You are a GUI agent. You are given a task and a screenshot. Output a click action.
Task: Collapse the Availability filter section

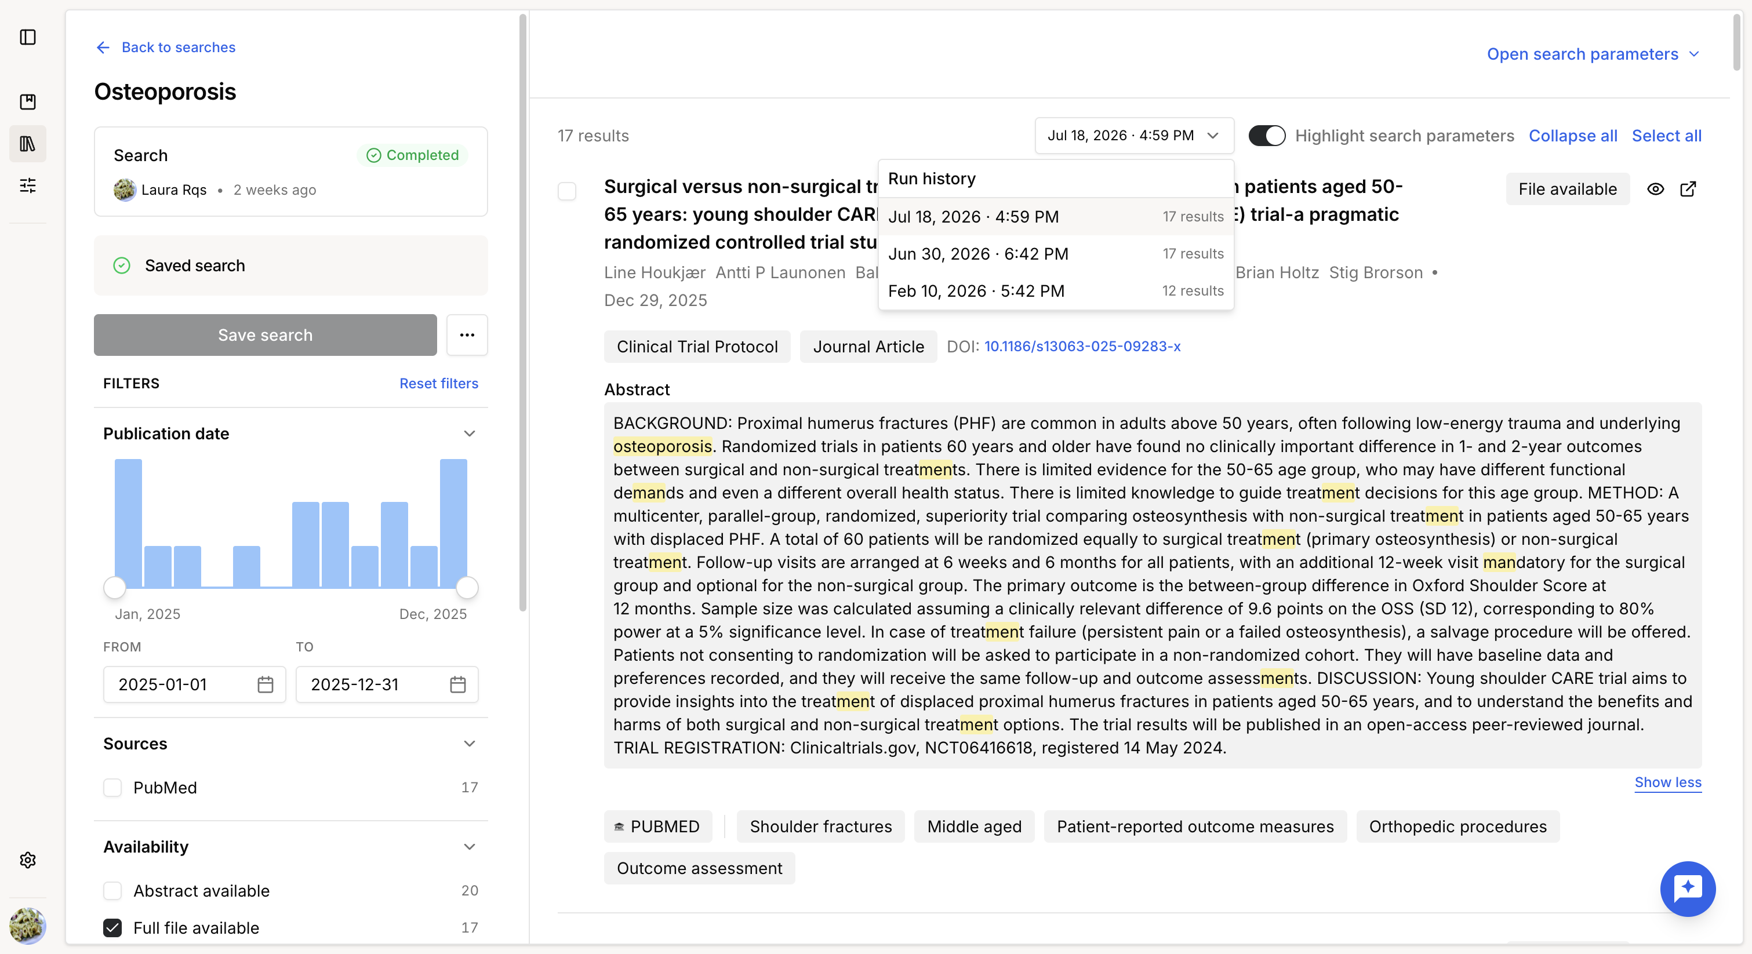point(469,847)
